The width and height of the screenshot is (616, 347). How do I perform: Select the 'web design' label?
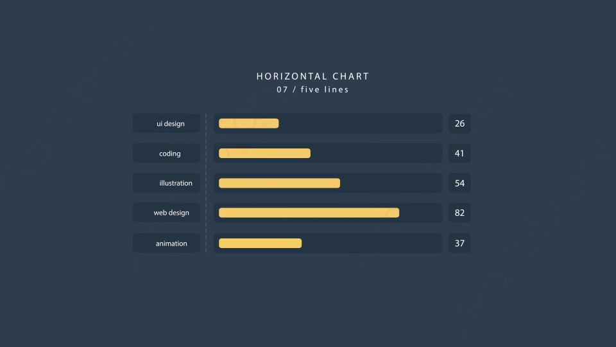click(171, 213)
